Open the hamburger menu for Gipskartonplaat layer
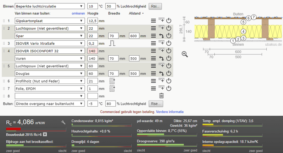This screenshot has width=283, height=153. tap(154, 21)
